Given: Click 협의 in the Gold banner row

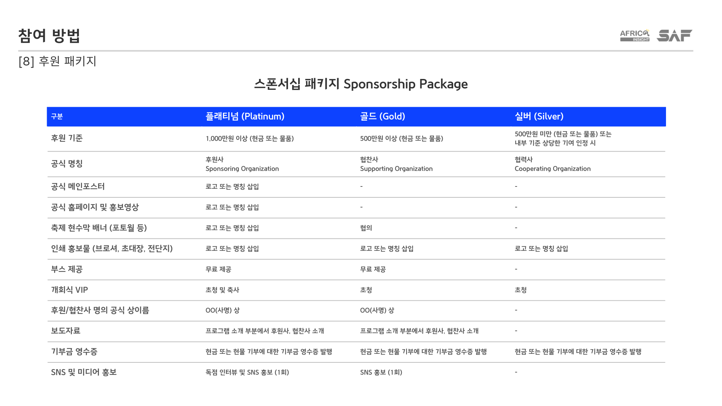Looking at the screenshot, I should coord(366,228).
